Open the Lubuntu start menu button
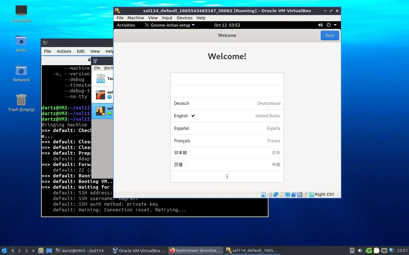The width and height of the screenshot is (409, 255). click(5, 250)
